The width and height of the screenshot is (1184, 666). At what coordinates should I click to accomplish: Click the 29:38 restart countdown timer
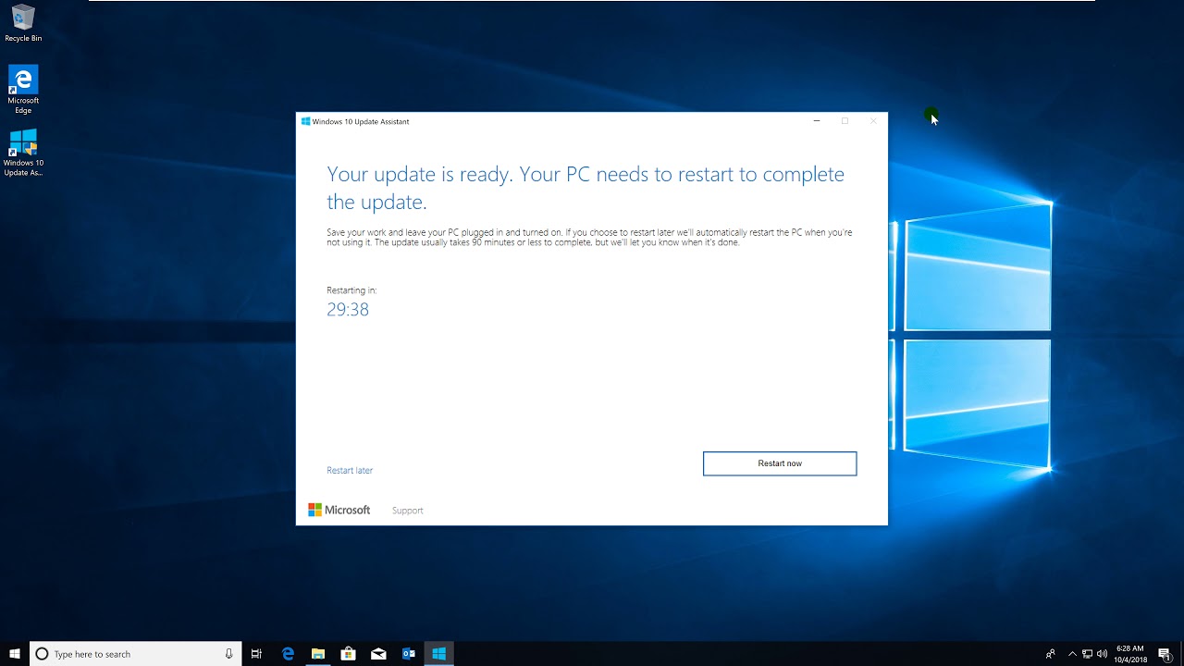(x=348, y=310)
